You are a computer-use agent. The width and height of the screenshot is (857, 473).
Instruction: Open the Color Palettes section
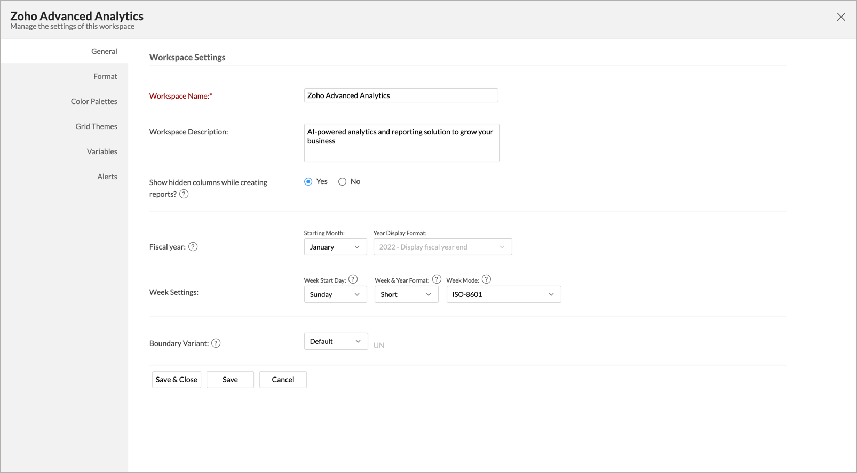(x=94, y=101)
